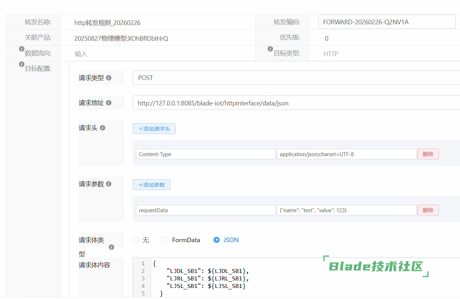Click the 添加请求头 button
460x299 pixels.
[x=154, y=129]
